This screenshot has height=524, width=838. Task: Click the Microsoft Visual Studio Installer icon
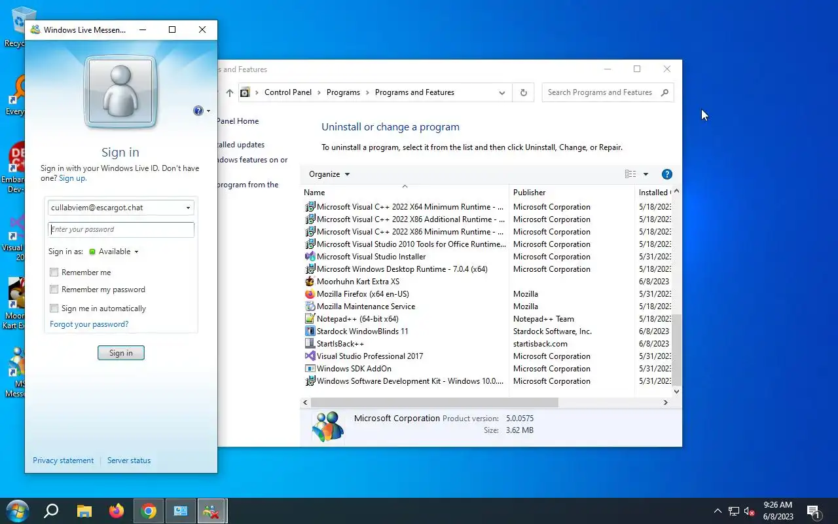310,257
